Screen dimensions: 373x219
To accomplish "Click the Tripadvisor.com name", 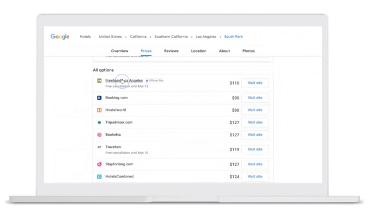I will 119,123.
